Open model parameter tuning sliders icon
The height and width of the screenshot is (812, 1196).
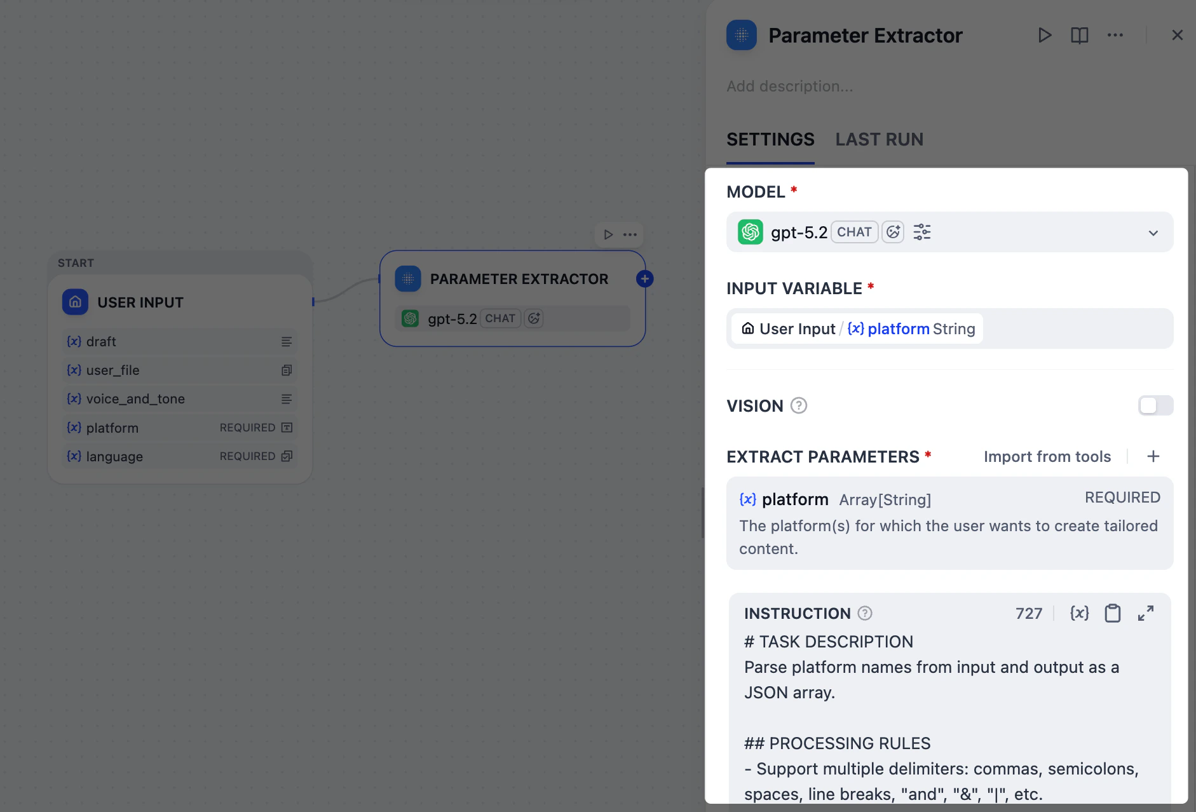[x=921, y=232]
